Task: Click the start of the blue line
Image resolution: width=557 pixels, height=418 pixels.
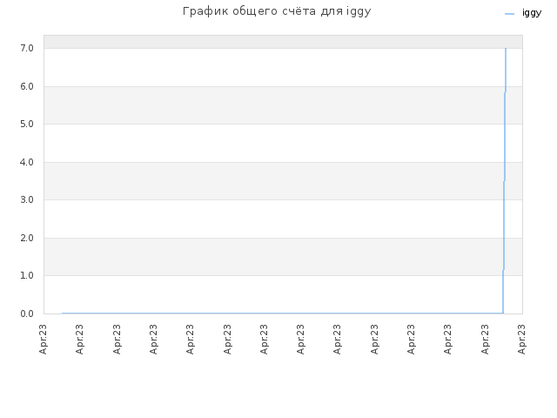Action: (x=63, y=313)
